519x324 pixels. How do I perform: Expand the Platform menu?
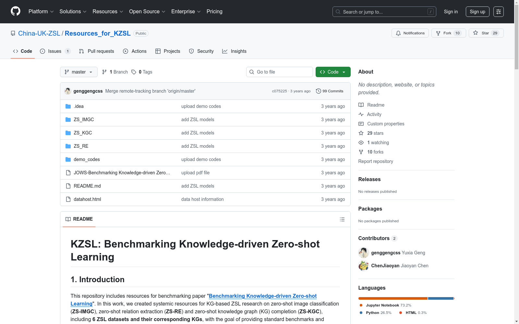pos(41,12)
